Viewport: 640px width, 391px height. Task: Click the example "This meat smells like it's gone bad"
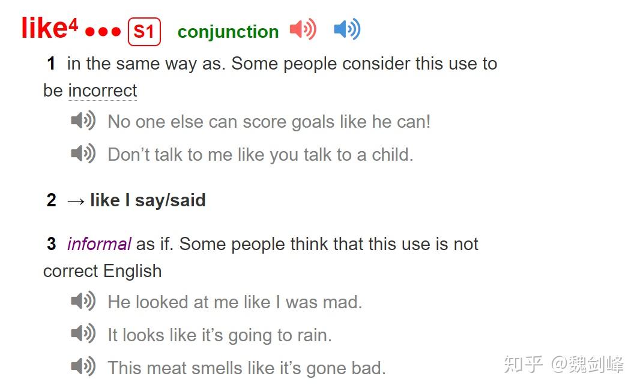pos(246,368)
